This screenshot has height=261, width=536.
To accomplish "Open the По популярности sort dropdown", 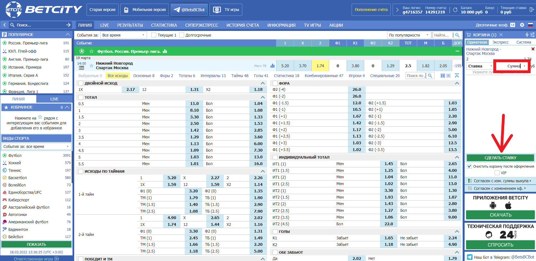I will pyautogui.click(x=409, y=35).
